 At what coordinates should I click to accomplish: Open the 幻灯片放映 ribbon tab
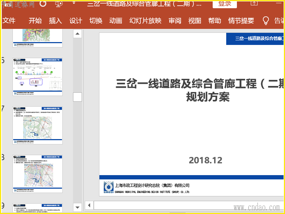pyautogui.click(x=145, y=21)
